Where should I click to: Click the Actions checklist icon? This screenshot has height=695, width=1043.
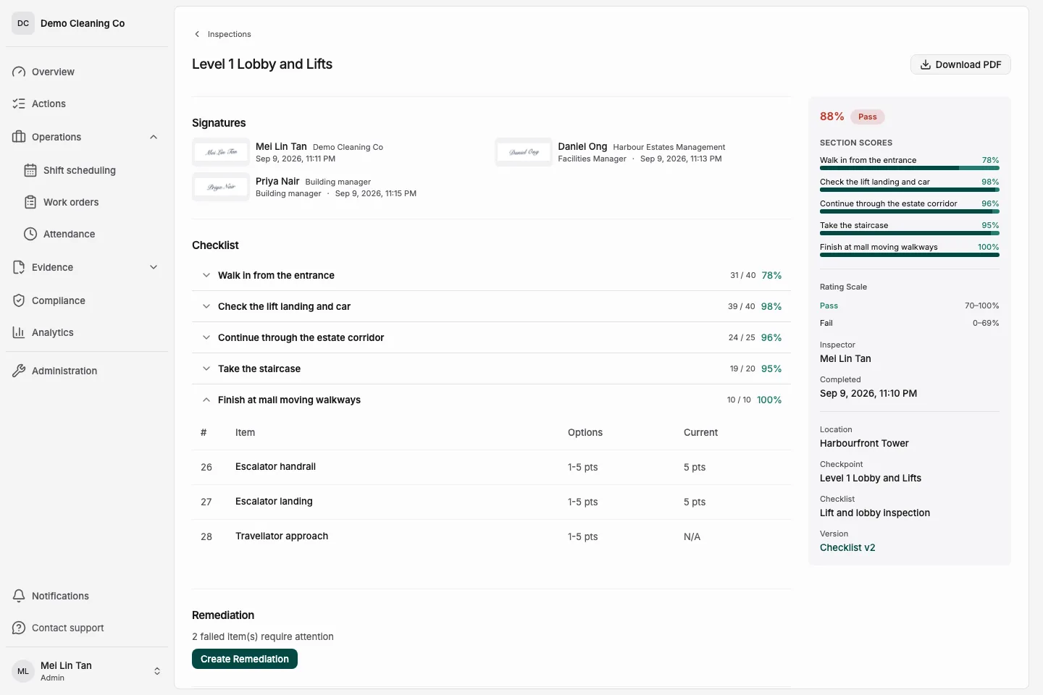click(19, 104)
